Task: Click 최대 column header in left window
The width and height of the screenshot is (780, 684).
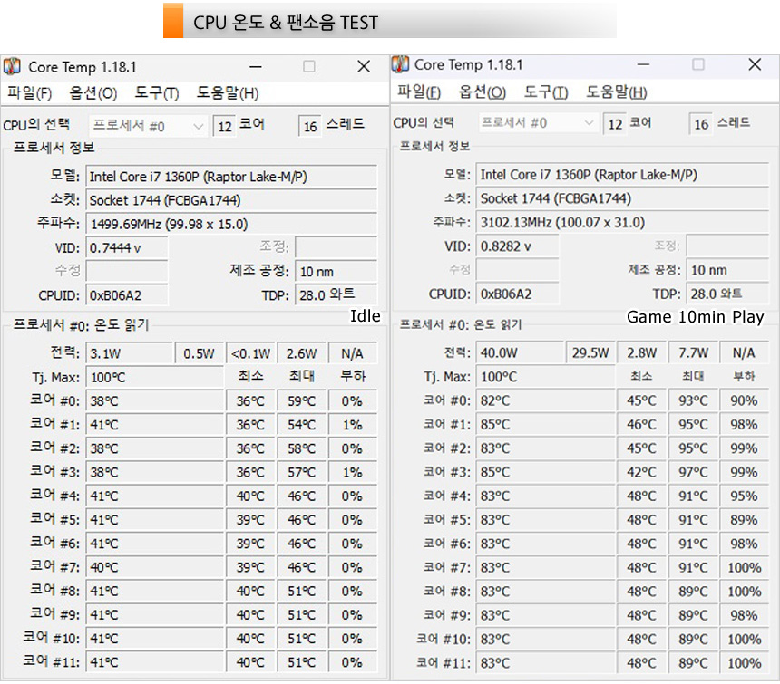Action: pyautogui.click(x=302, y=376)
